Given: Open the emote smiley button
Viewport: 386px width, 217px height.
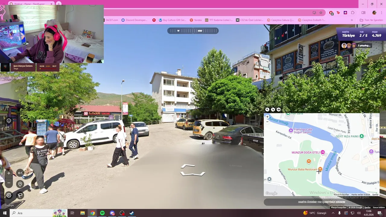Looking at the screenshot, I should (x=9, y=121).
